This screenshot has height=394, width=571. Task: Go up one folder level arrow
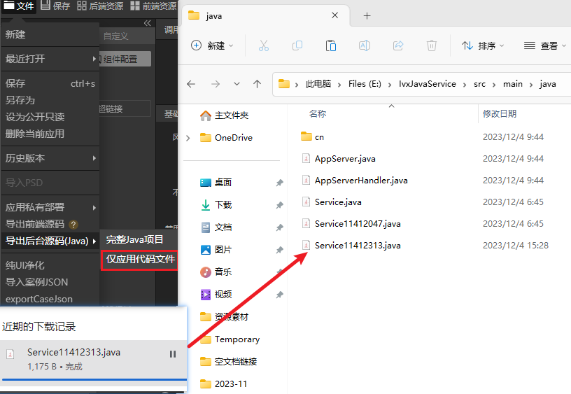(257, 84)
